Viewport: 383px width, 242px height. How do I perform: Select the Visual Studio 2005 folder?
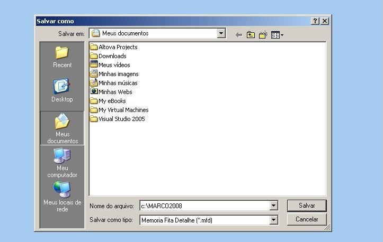[121, 119]
